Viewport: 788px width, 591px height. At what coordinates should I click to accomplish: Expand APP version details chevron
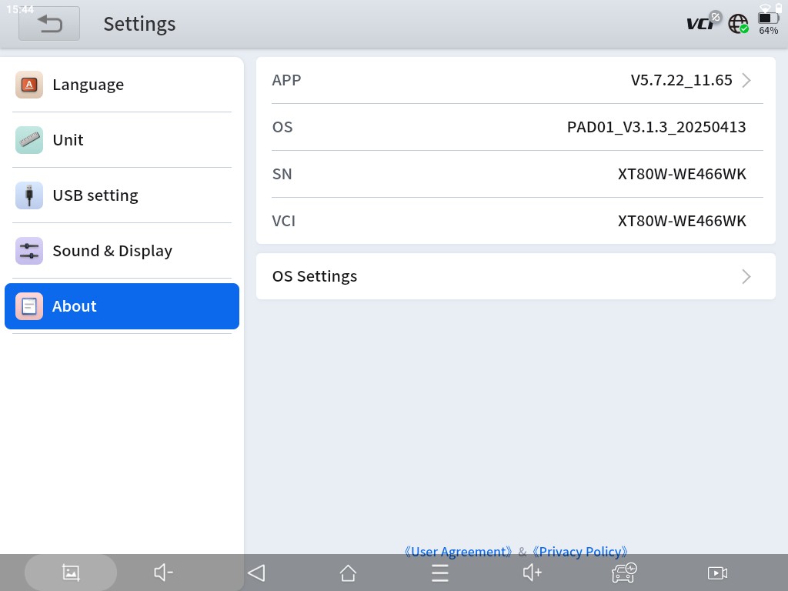746,80
